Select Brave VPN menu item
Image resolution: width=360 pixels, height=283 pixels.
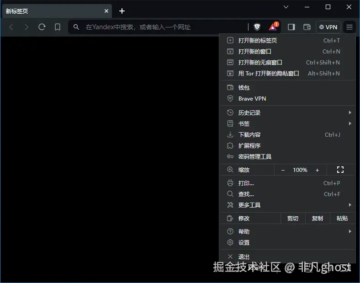[x=288, y=99]
